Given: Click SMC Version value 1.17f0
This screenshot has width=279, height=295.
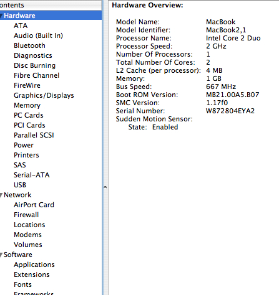Looking at the screenshot, I should click(x=217, y=103).
